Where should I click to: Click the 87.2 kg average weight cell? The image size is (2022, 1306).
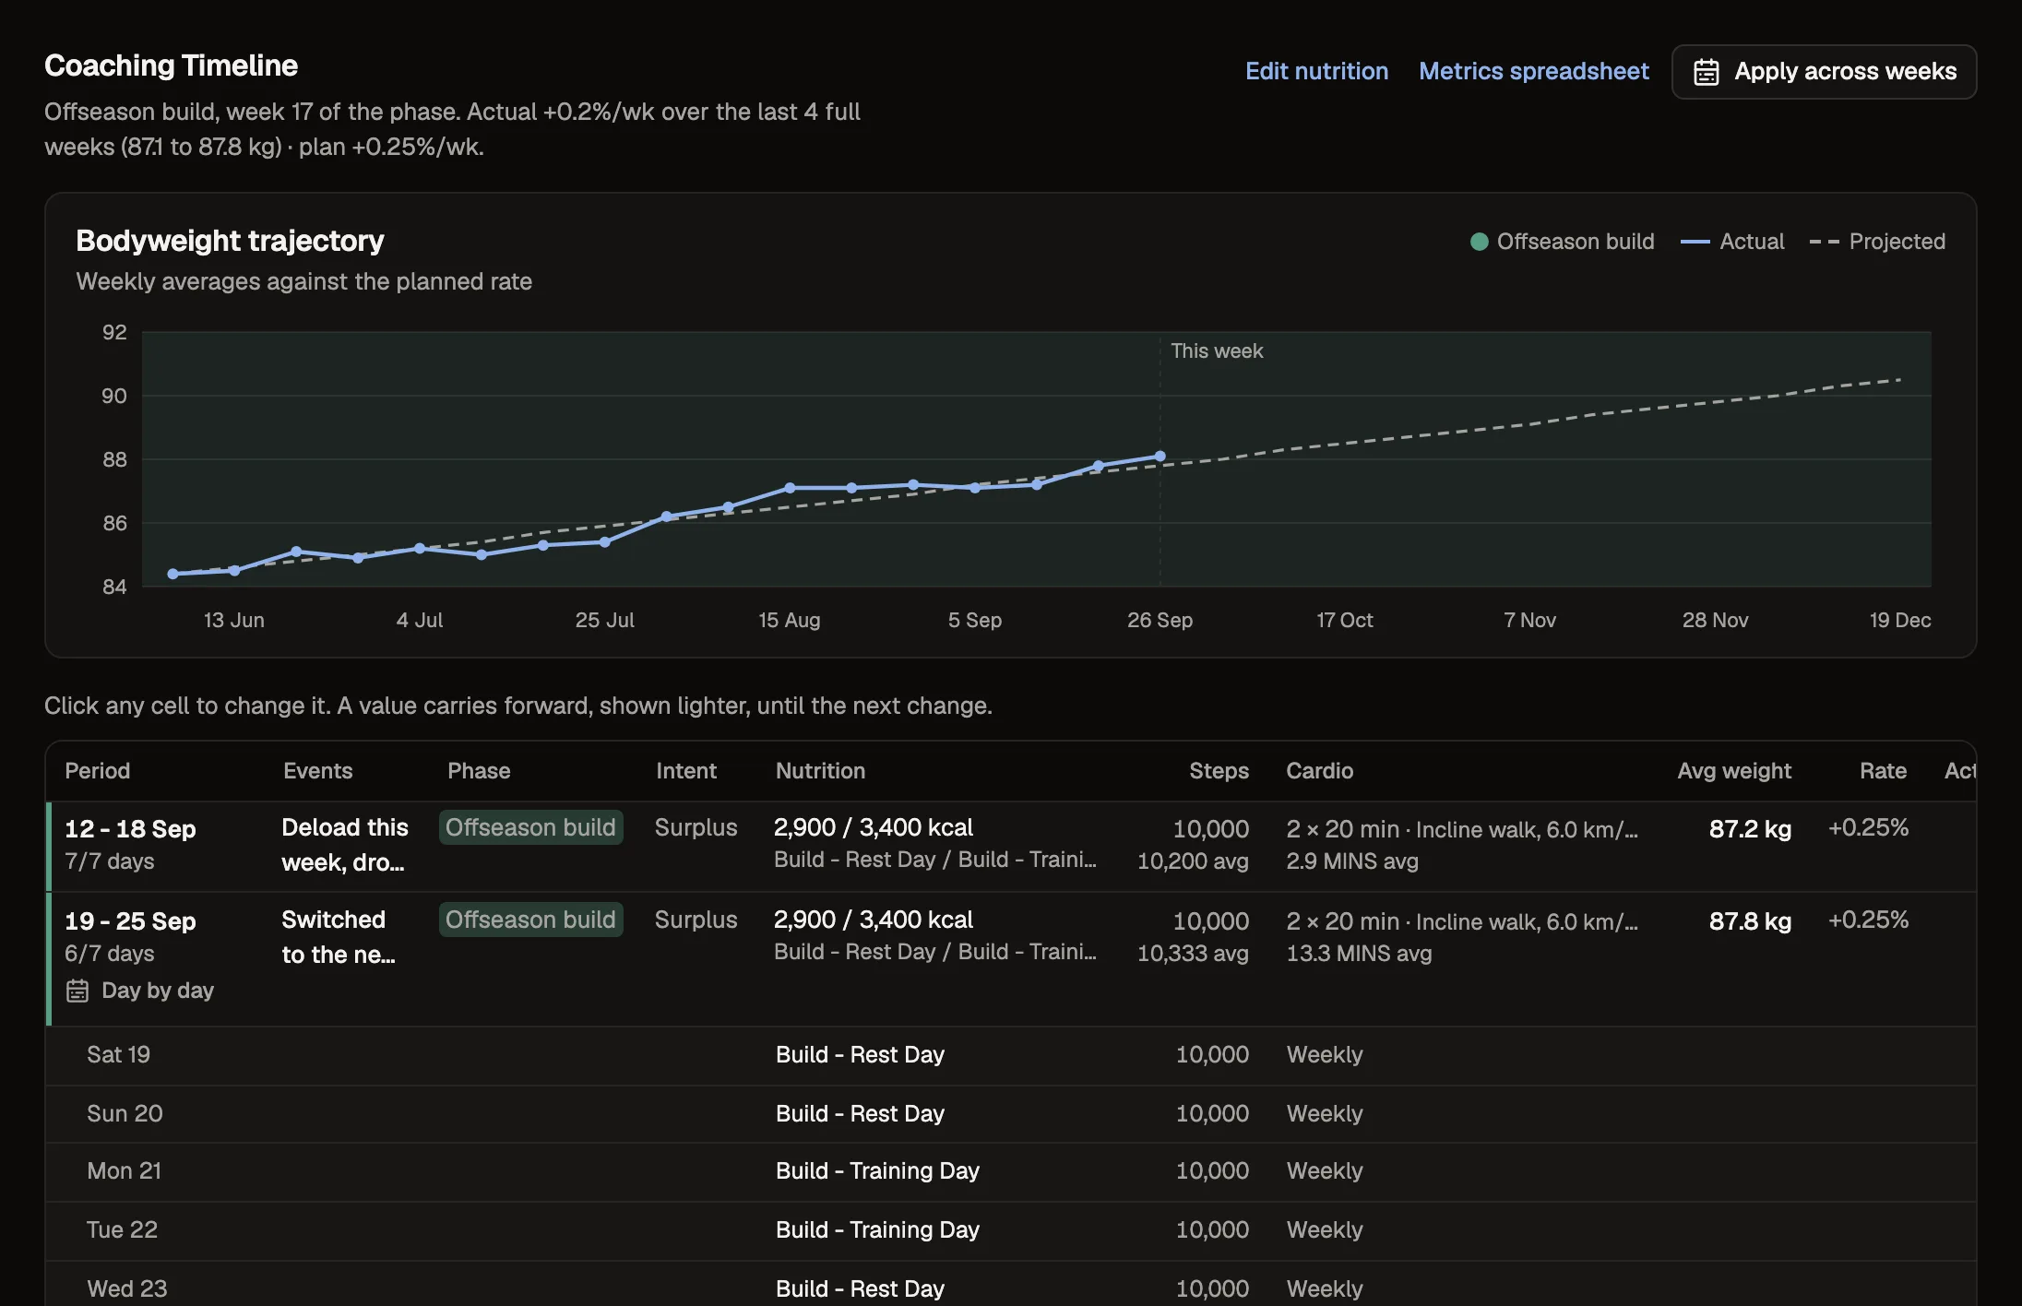[x=1750, y=829]
